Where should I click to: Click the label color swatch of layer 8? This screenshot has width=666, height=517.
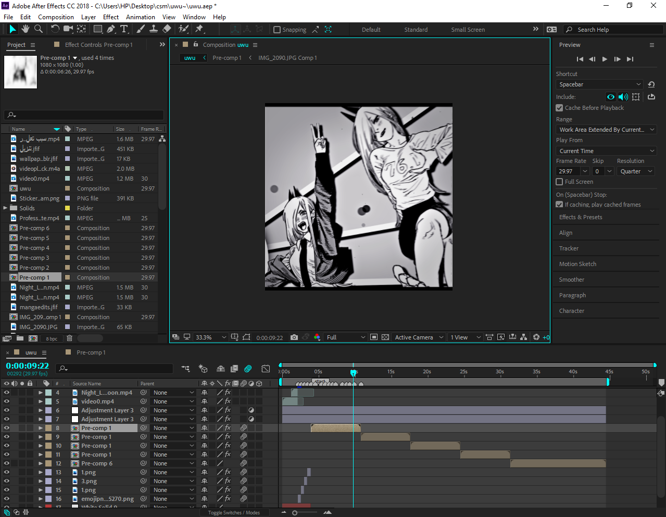pyautogui.click(x=48, y=428)
